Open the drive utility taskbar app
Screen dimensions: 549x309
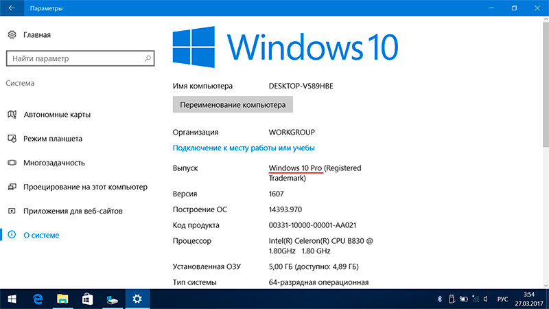(x=112, y=299)
